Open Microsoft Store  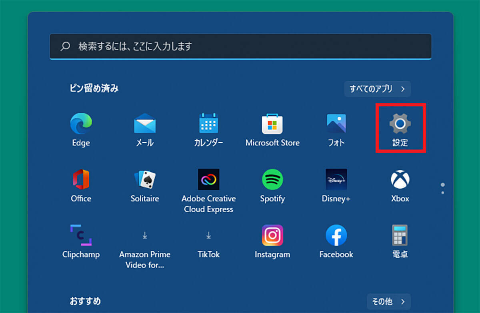click(x=272, y=130)
